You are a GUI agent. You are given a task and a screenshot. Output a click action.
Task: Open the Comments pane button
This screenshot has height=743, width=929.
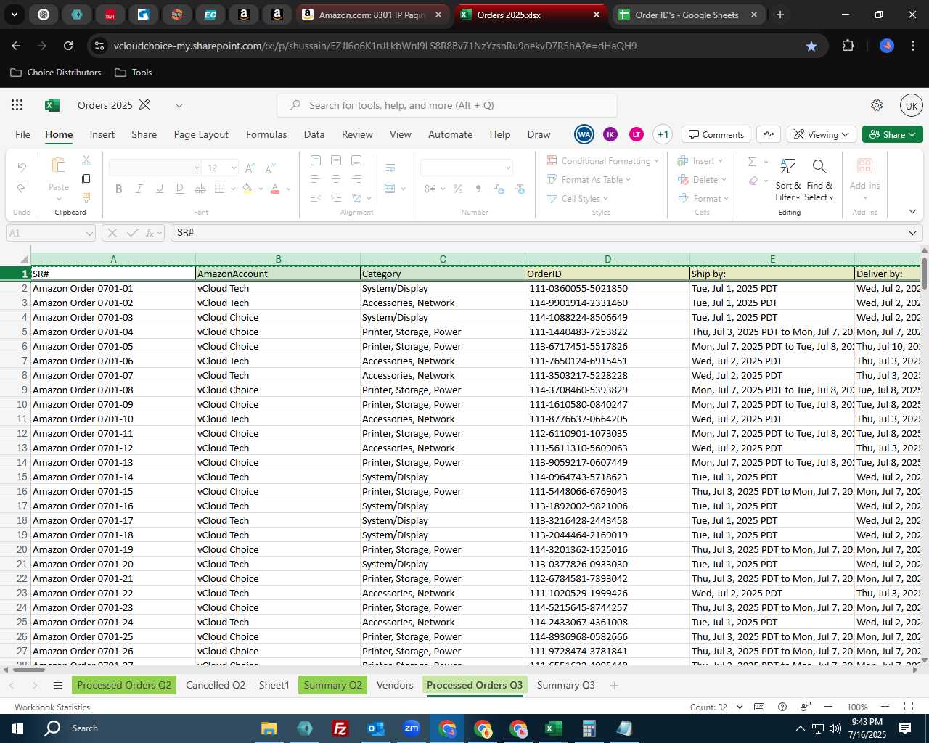(x=716, y=134)
